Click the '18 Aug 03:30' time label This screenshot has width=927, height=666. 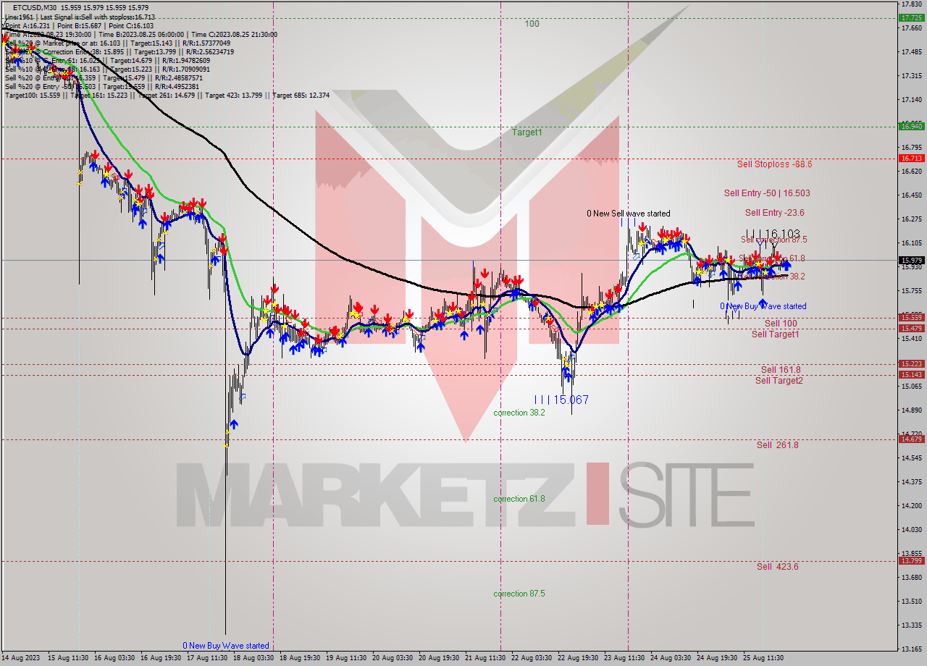click(253, 658)
